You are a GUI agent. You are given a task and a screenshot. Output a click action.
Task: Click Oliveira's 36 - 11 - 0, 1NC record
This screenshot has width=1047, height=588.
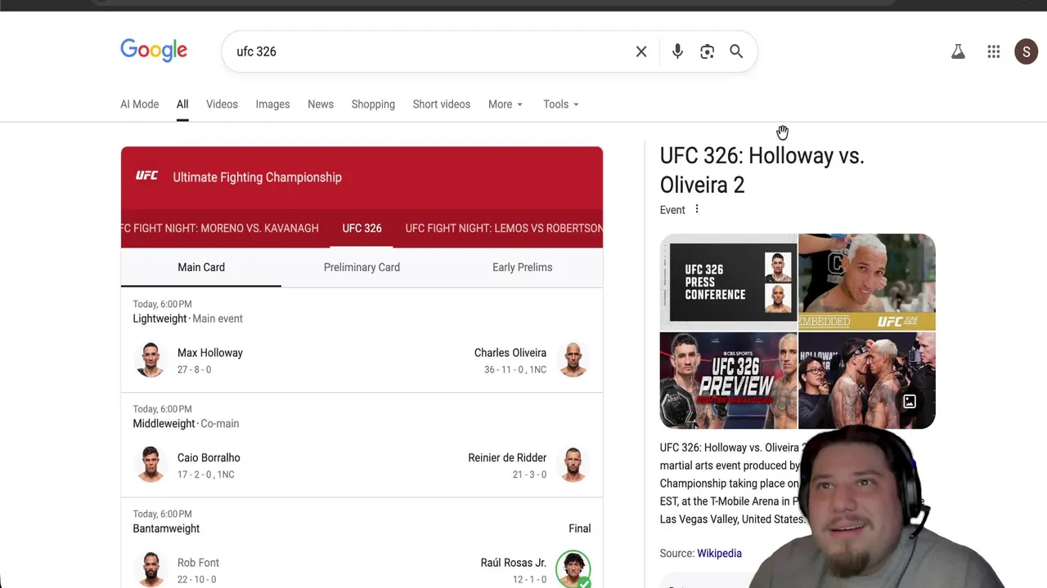515,369
